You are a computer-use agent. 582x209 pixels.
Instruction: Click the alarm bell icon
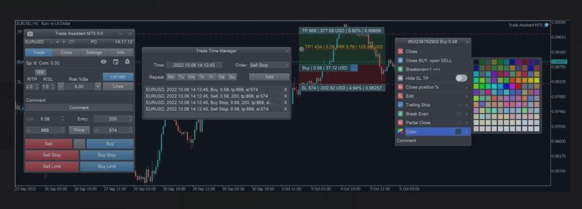tap(127, 62)
